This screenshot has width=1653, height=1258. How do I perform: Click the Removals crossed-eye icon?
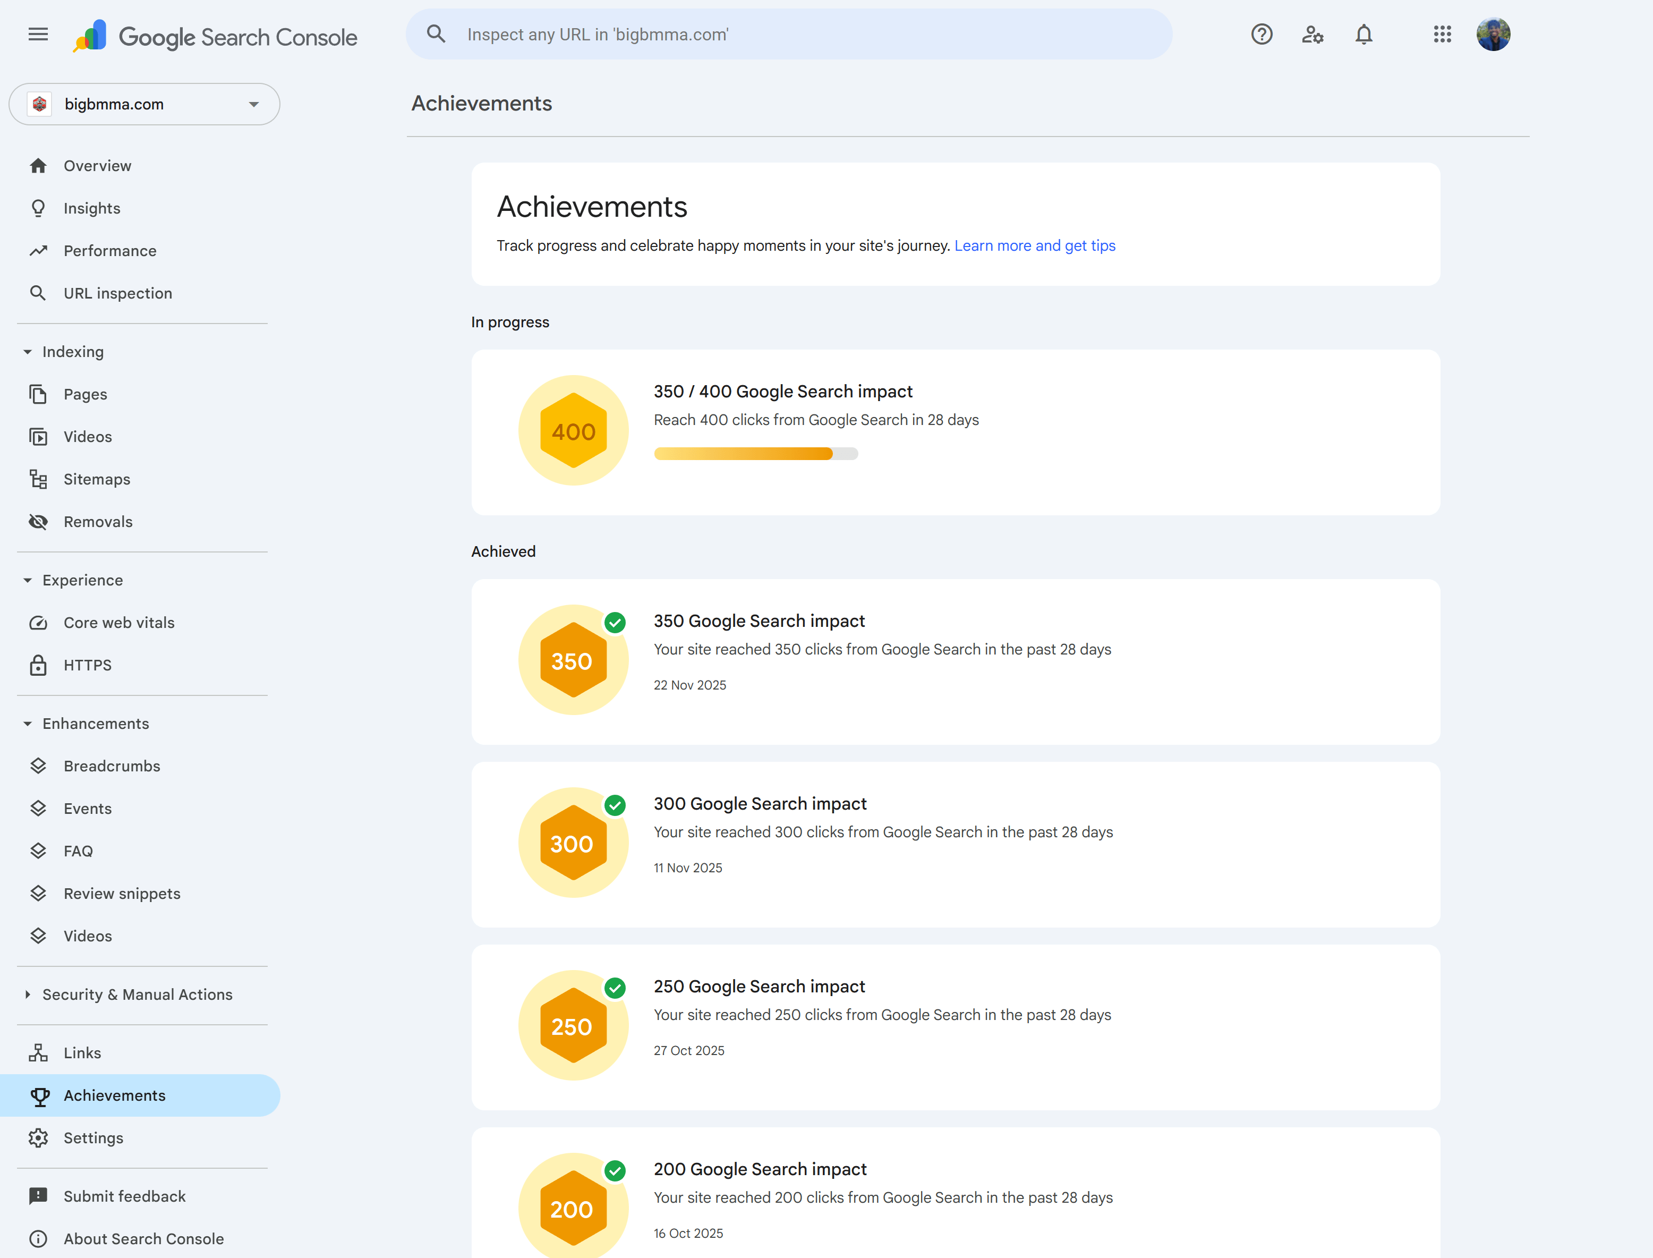tap(38, 522)
